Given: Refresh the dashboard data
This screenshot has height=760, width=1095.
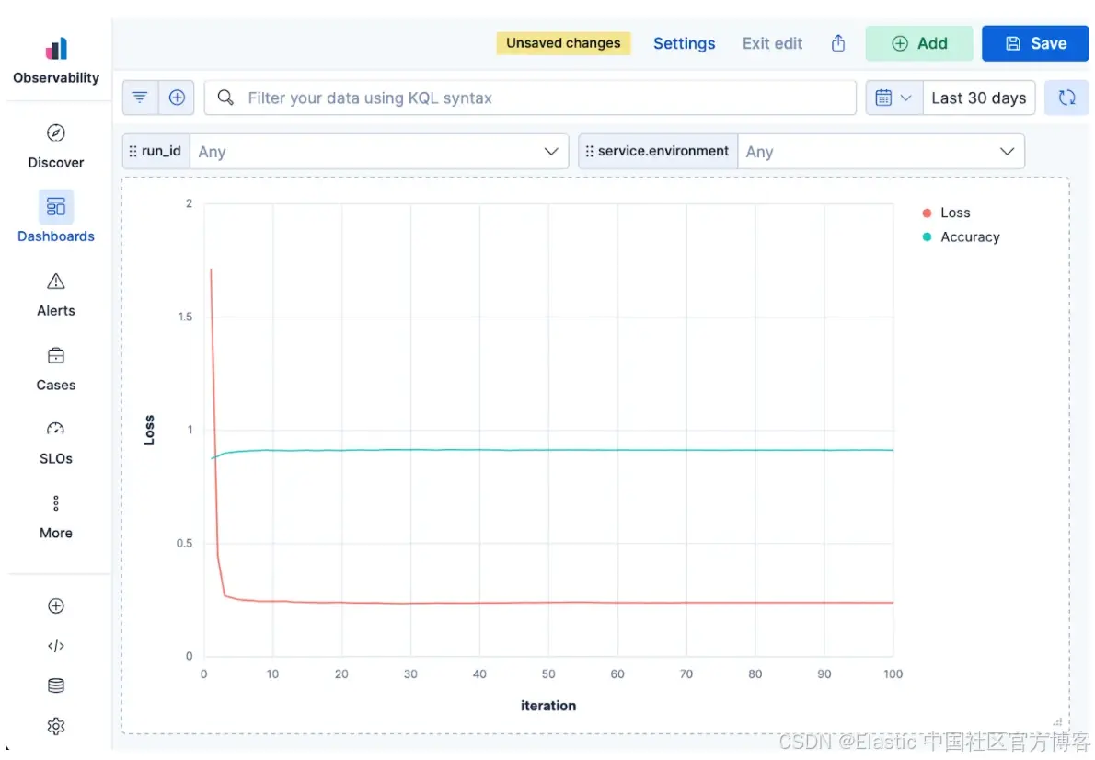Looking at the screenshot, I should 1066,98.
